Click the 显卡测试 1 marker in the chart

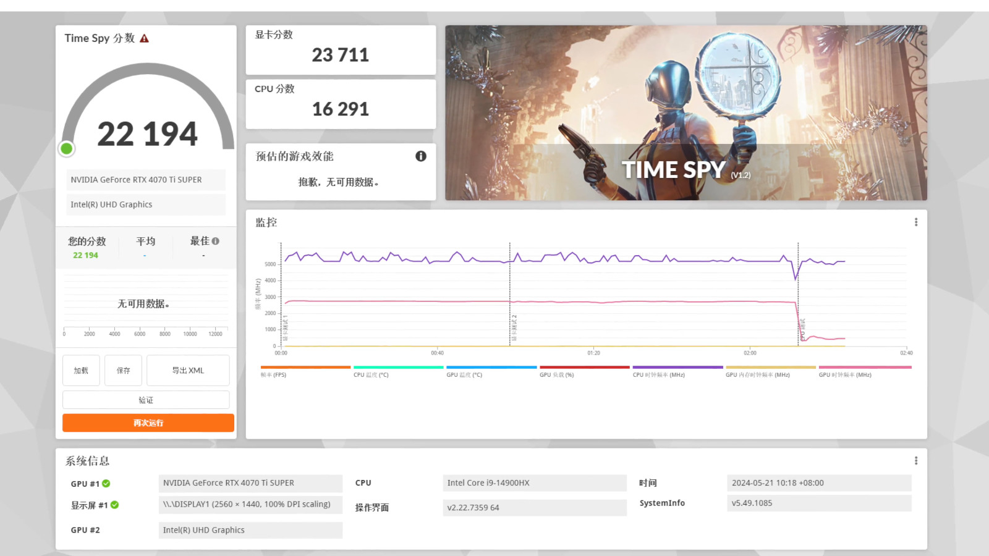tap(285, 328)
